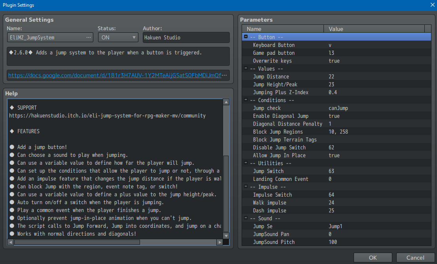Viewport: 437px width, 264px height.
Task: Select the Block Jump Terrain Tags parameter
Action: coord(337,139)
